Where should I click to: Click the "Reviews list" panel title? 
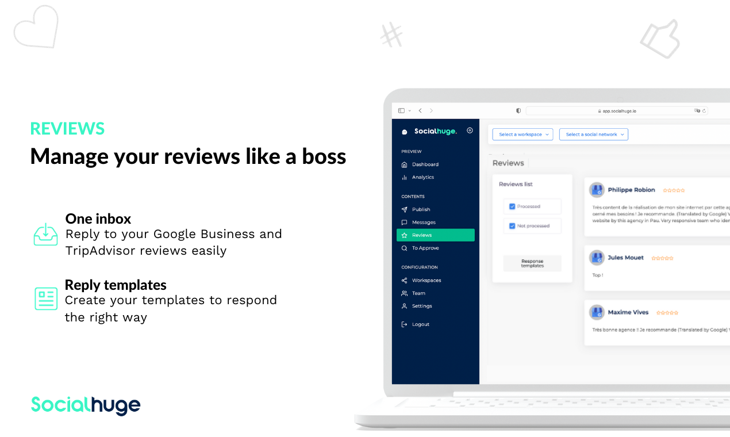516,184
